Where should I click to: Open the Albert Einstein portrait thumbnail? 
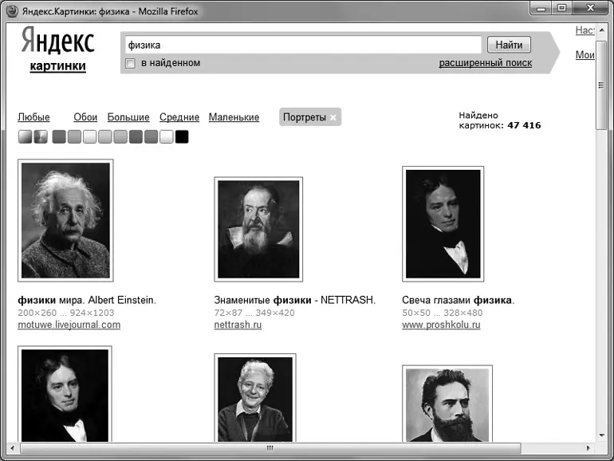(x=65, y=220)
